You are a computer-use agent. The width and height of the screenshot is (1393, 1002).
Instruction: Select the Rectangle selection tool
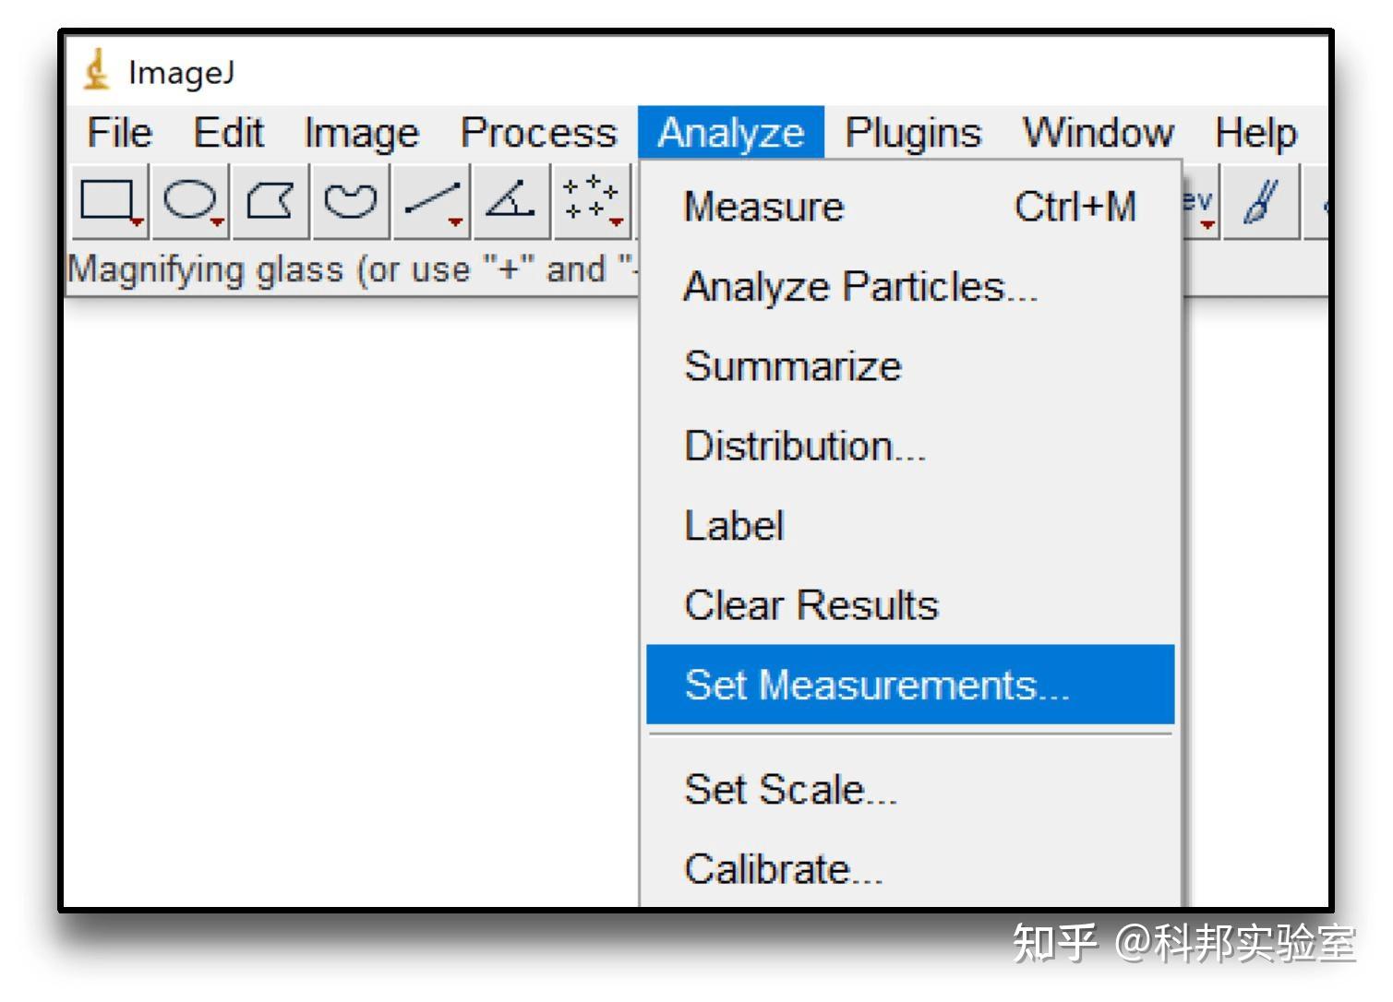pos(109,200)
